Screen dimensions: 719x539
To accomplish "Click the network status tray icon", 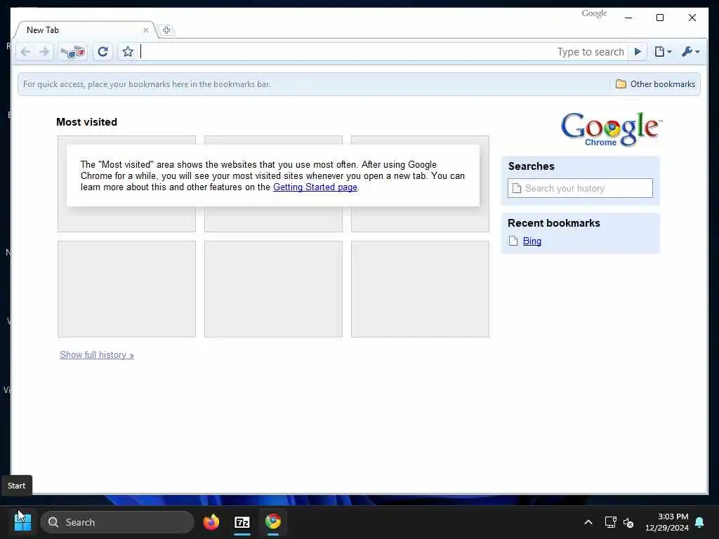I will click(x=611, y=522).
